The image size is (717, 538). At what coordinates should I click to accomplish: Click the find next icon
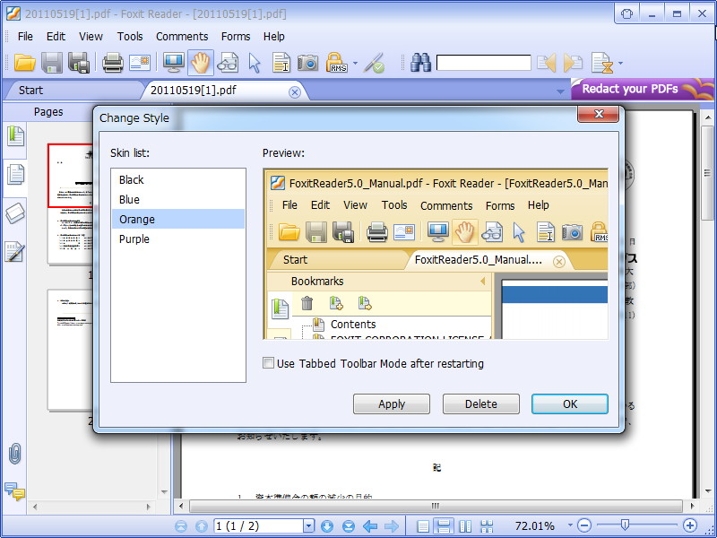coord(573,63)
